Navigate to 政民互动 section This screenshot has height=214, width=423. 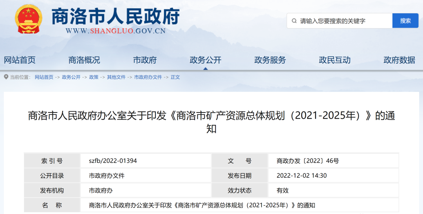click(x=335, y=60)
